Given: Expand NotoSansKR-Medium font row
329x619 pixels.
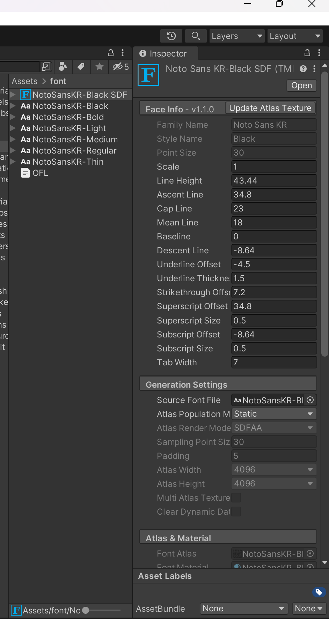Looking at the screenshot, I should pos(13,139).
